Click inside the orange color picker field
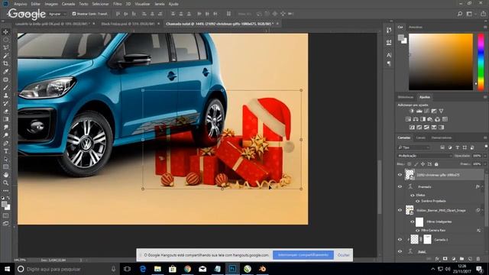The width and height of the screenshot is (489, 275). [441, 62]
